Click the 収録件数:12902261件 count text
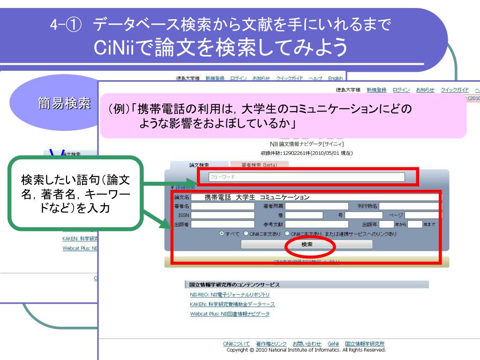The image size is (480, 360). [x=307, y=153]
